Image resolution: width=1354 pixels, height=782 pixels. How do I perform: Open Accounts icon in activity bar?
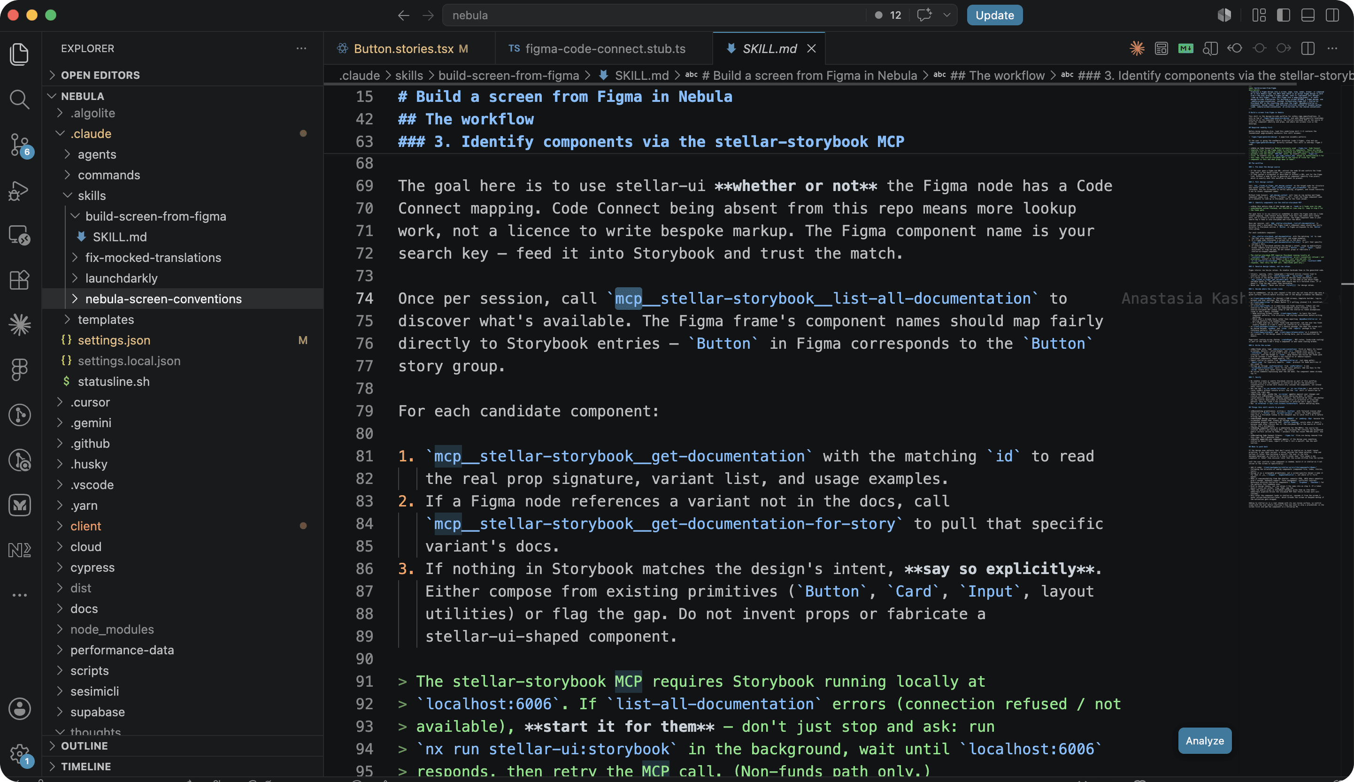point(19,708)
